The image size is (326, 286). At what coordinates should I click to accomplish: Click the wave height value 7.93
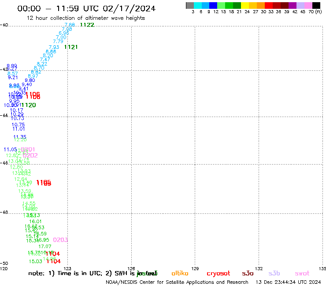coord(54,47)
